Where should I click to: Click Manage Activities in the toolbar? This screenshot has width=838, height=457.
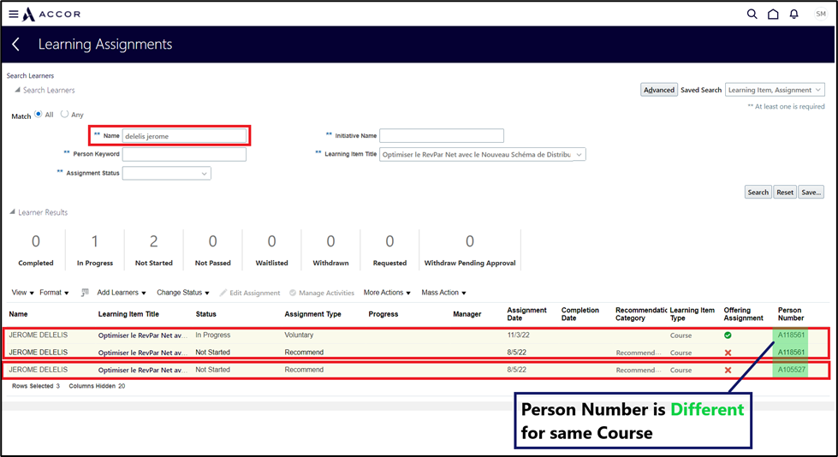(x=322, y=293)
